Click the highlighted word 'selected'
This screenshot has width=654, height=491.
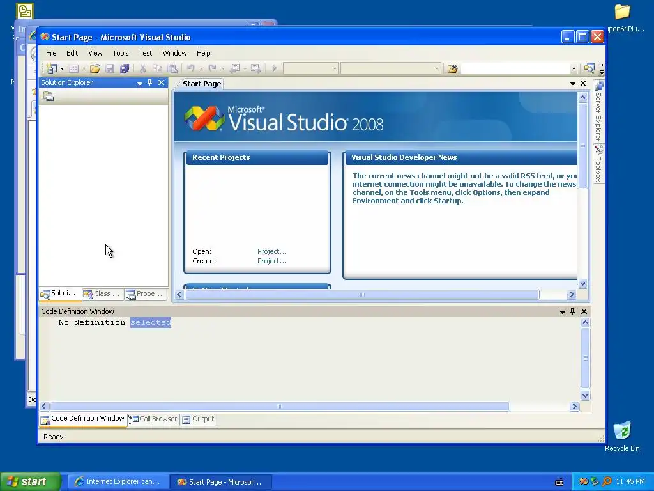point(151,322)
